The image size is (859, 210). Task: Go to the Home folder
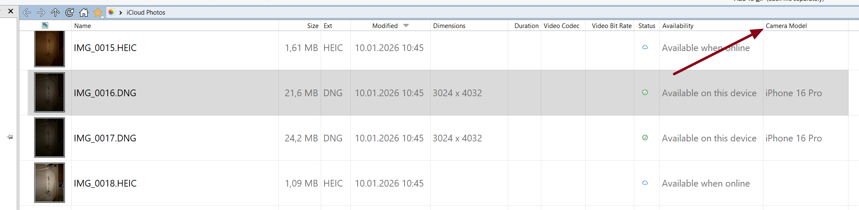pos(84,13)
